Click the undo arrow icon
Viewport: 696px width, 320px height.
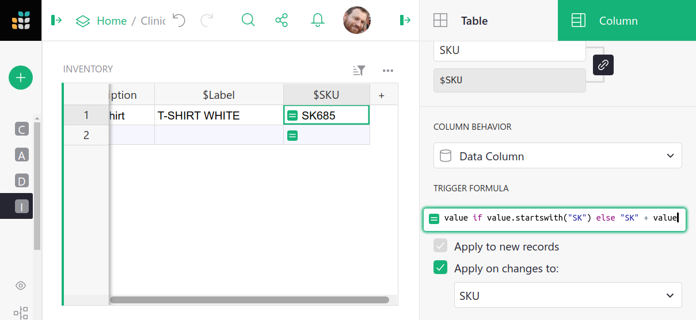click(x=179, y=21)
